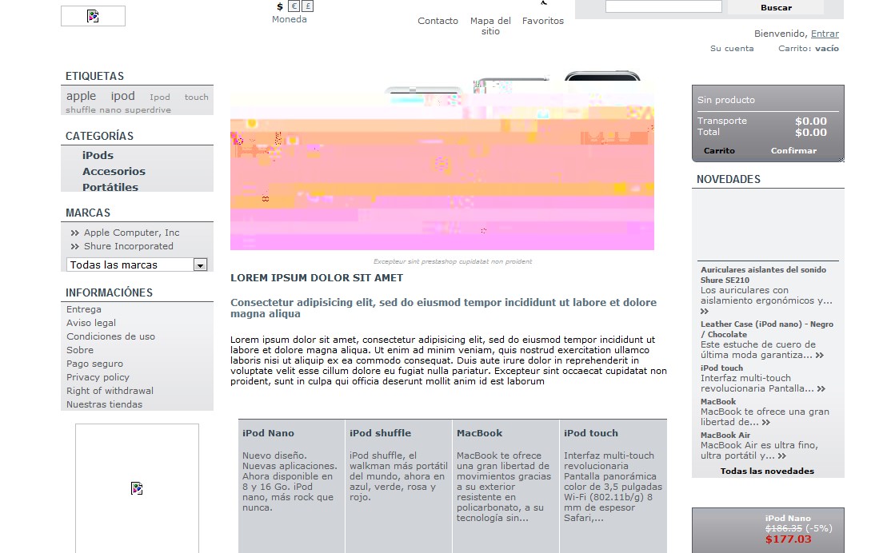883x553 pixels.
Task: Select the dollar currency icon
Action: (280, 6)
